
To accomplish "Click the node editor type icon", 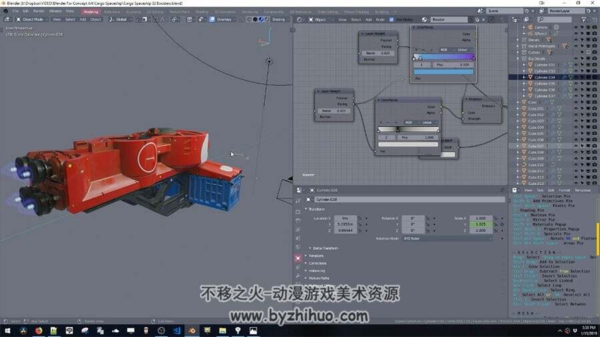I will click(301, 19).
